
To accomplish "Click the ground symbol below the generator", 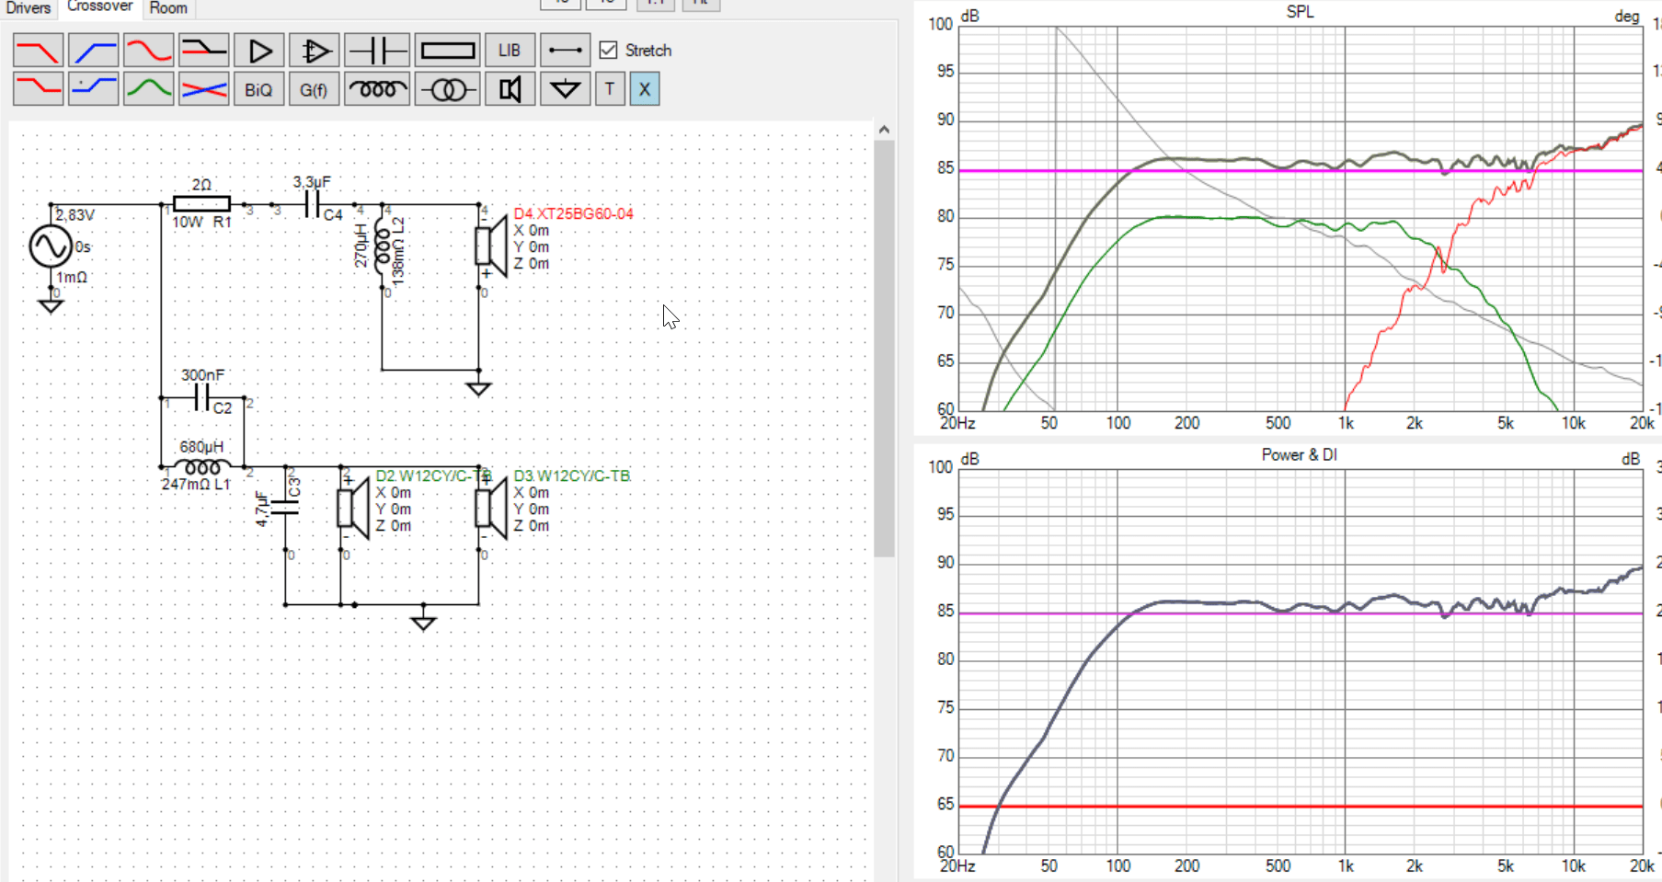I will coord(51,305).
